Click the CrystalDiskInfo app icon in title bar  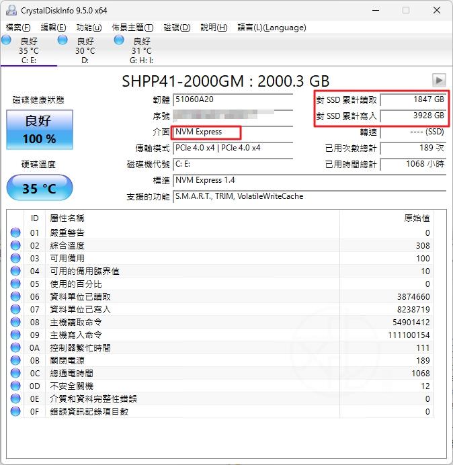tap(11, 10)
